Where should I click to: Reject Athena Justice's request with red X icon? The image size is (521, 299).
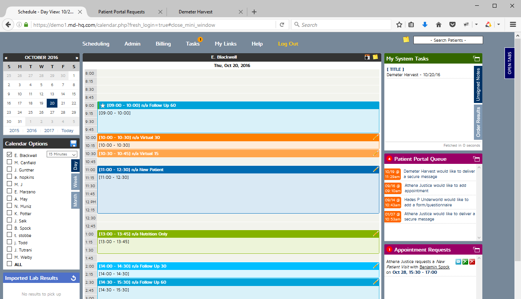(x=472, y=261)
